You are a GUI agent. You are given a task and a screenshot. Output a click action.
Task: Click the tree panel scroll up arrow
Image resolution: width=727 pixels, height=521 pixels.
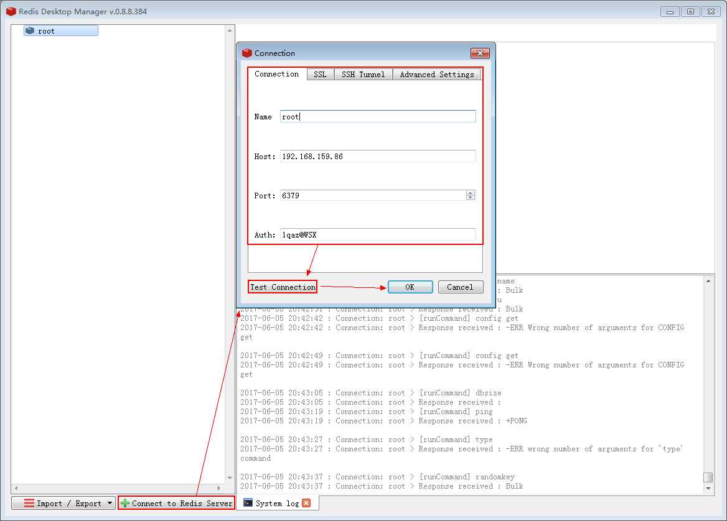(230, 30)
